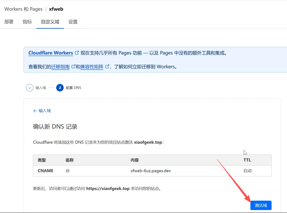This screenshot has width=287, height=213.
Task: Go back via 输入域 arrow link
Action: click(42, 111)
